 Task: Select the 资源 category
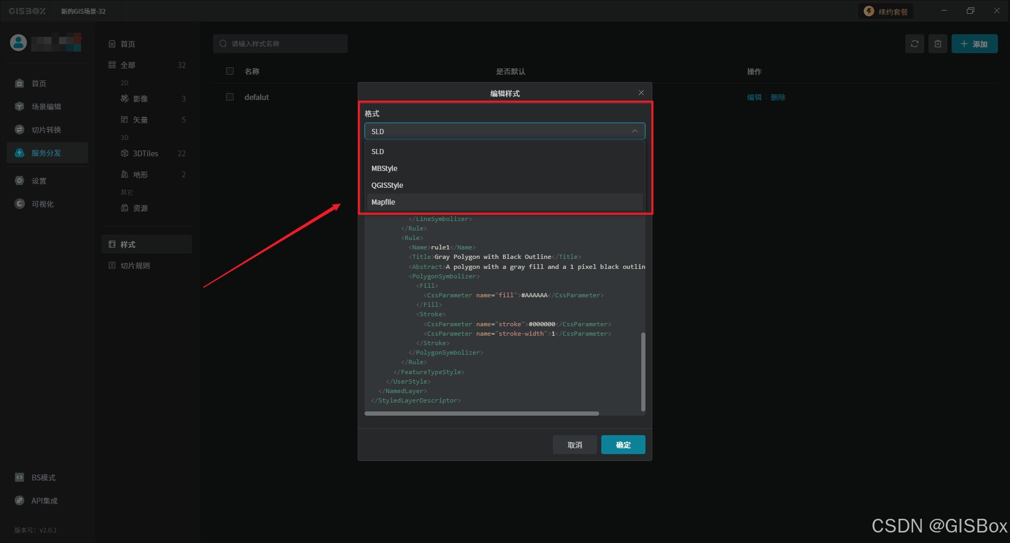[147, 208]
